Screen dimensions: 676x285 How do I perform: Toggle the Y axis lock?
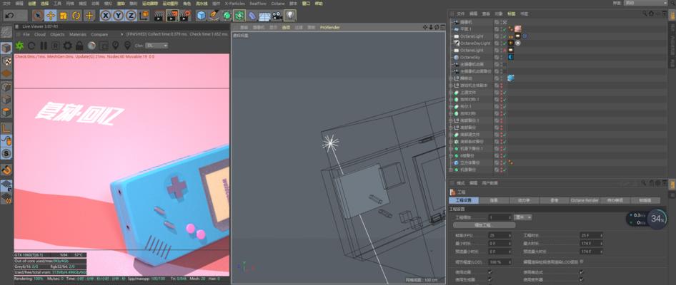point(119,16)
